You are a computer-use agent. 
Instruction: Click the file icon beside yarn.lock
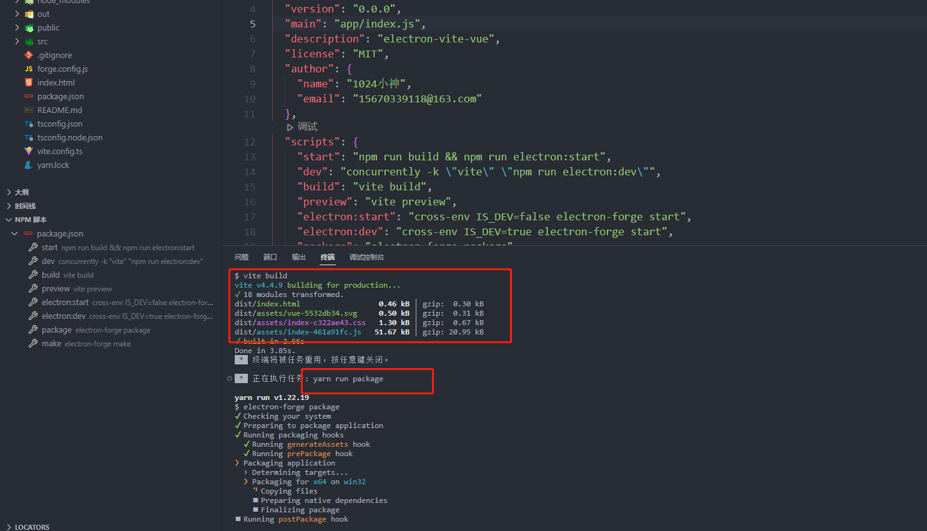click(x=27, y=165)
